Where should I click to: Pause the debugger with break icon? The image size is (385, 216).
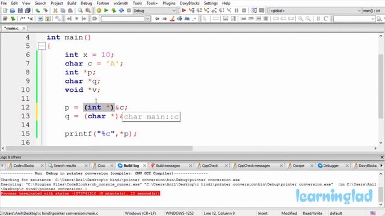(236, 11)
